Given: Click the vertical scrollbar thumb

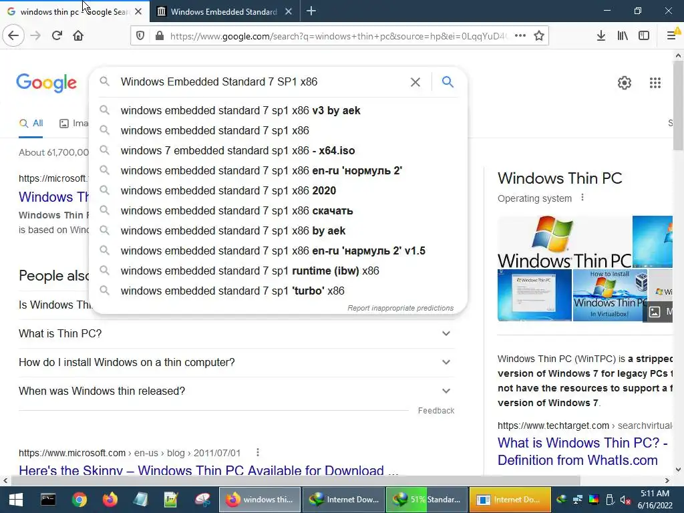Looking at the screenshot, I should (x=678, y=106).
